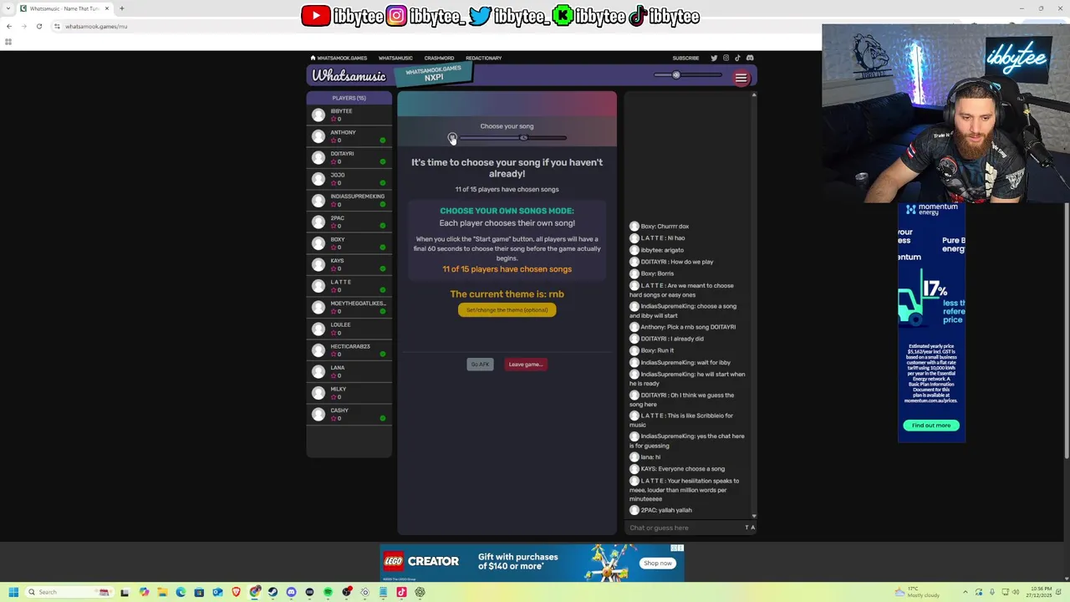
Task: Click the Whatsamusic logo
Action: click(x=349, y=76)
